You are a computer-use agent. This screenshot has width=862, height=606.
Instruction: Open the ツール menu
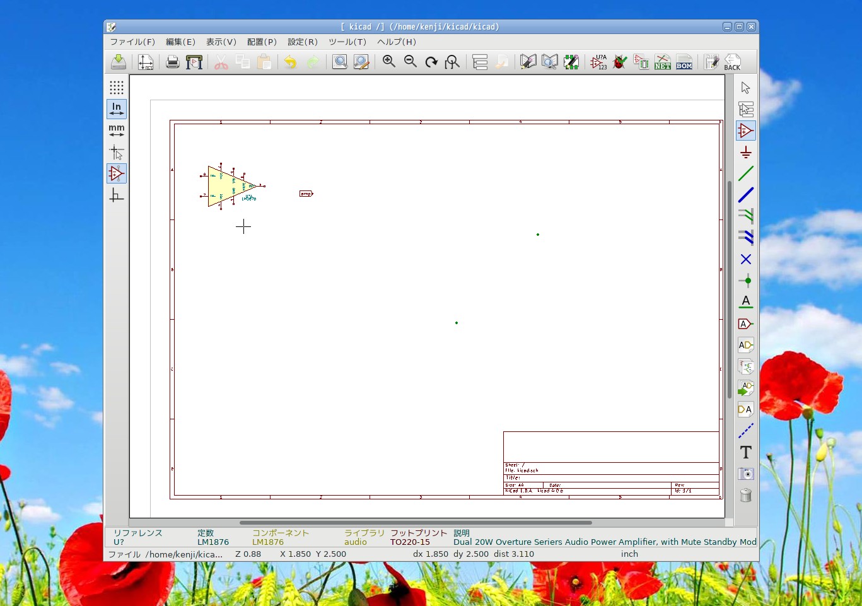click(347, 42)
